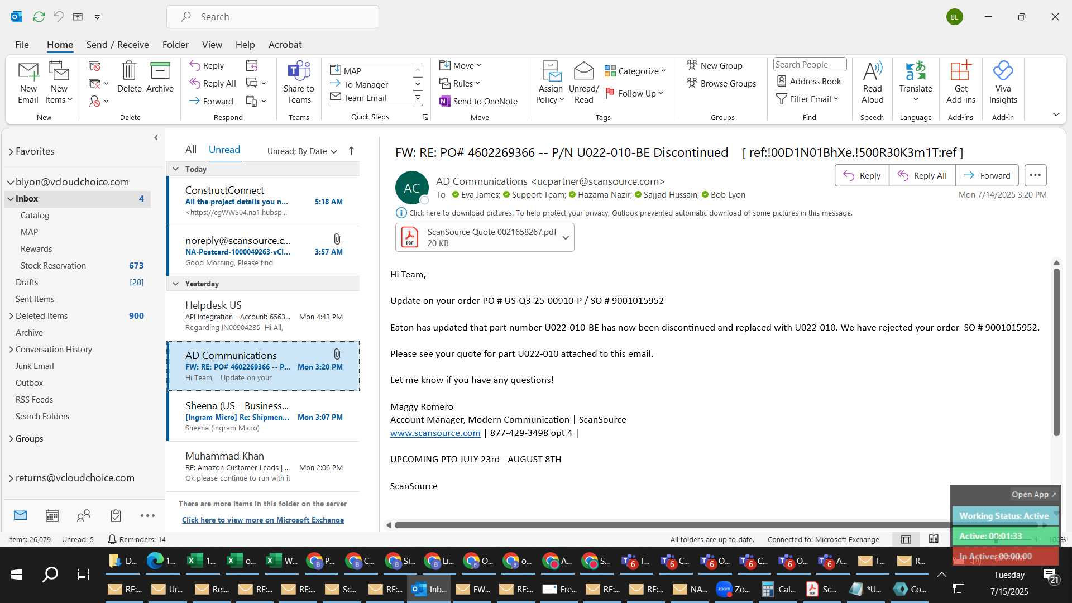This screenshot has height=603, width=1072.
Task: Click the top Search box
Action: pos(272,17)
